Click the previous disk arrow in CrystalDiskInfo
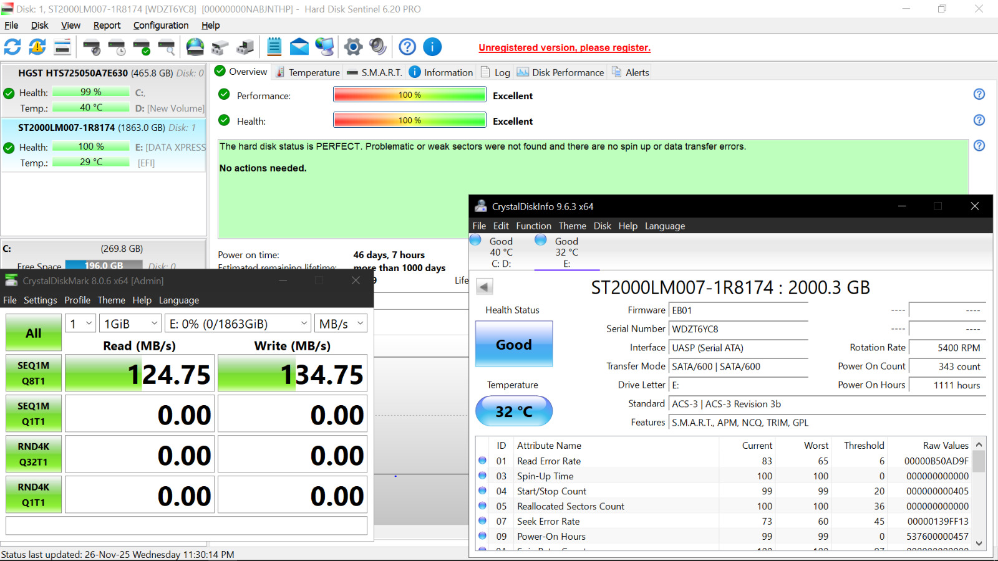 [485, 287]
